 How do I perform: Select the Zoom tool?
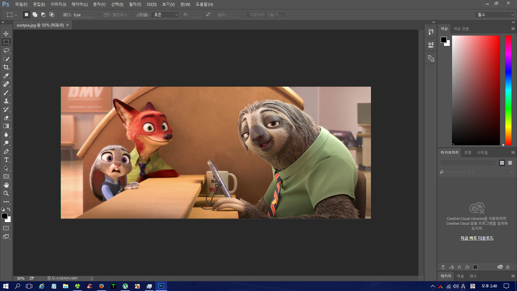pyautogui.click(x=6, y=193)
